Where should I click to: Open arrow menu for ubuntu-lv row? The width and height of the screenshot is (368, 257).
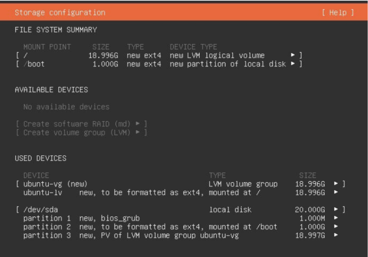click(336, 192)
